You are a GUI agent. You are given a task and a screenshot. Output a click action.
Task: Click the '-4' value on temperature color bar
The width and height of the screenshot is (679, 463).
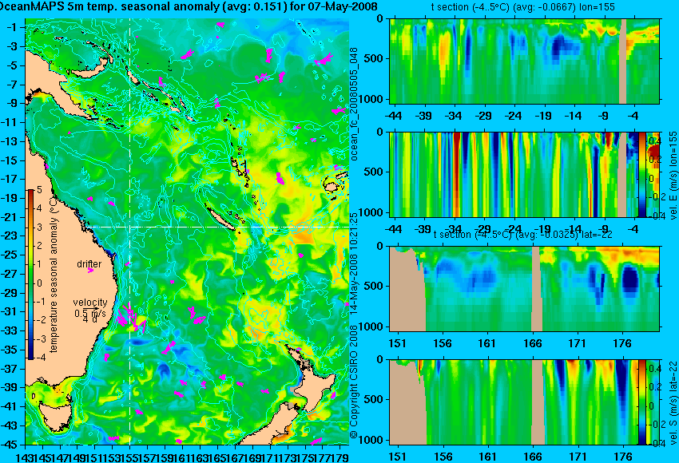(40, 358)
